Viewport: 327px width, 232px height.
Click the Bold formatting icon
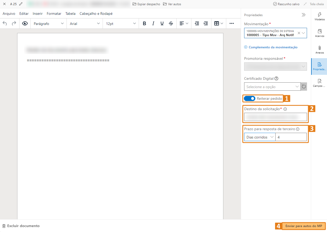144,23
